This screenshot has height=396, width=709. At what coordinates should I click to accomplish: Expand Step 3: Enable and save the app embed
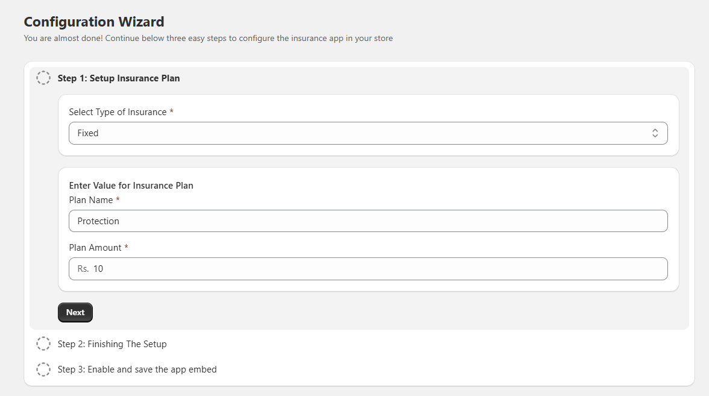(137, 369)
